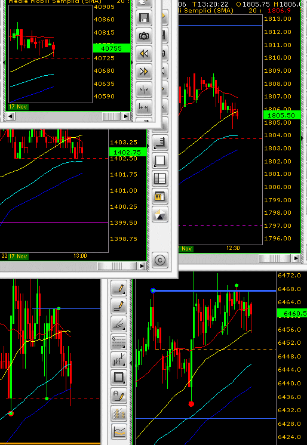Click left scroll arrow under 40755 chart
The height and width of the screenshot is (445, 307).
click(11, 116)
